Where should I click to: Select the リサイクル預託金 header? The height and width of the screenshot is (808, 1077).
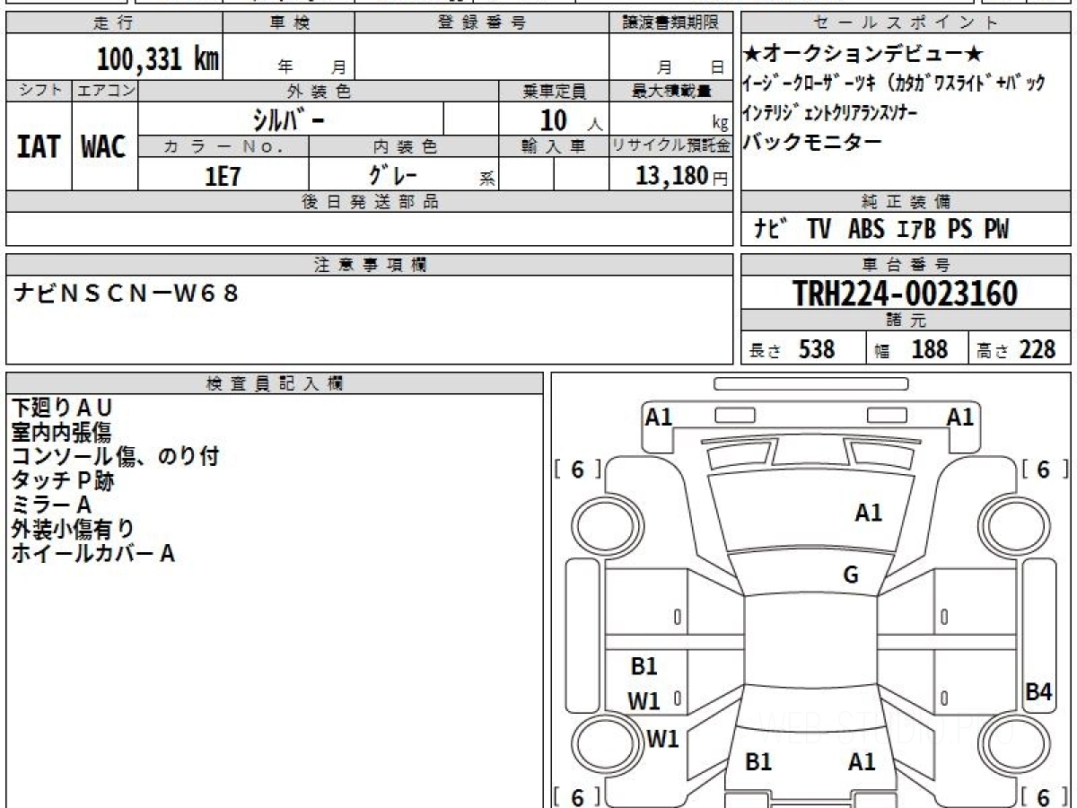670,145
